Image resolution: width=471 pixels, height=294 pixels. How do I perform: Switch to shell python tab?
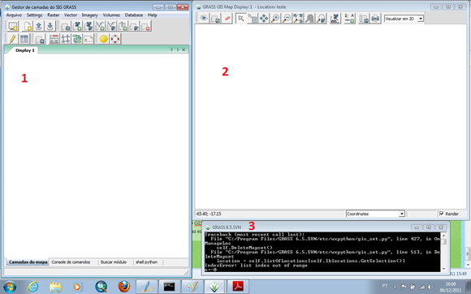click(147, 262)
